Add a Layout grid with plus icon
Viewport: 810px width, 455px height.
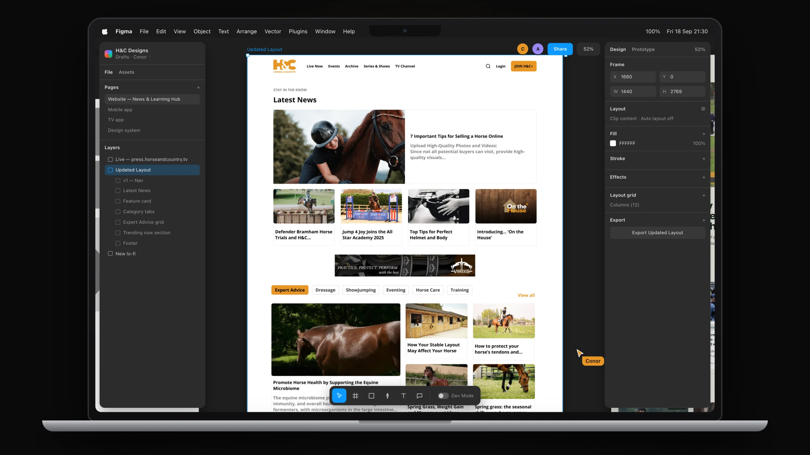[704, 195]
